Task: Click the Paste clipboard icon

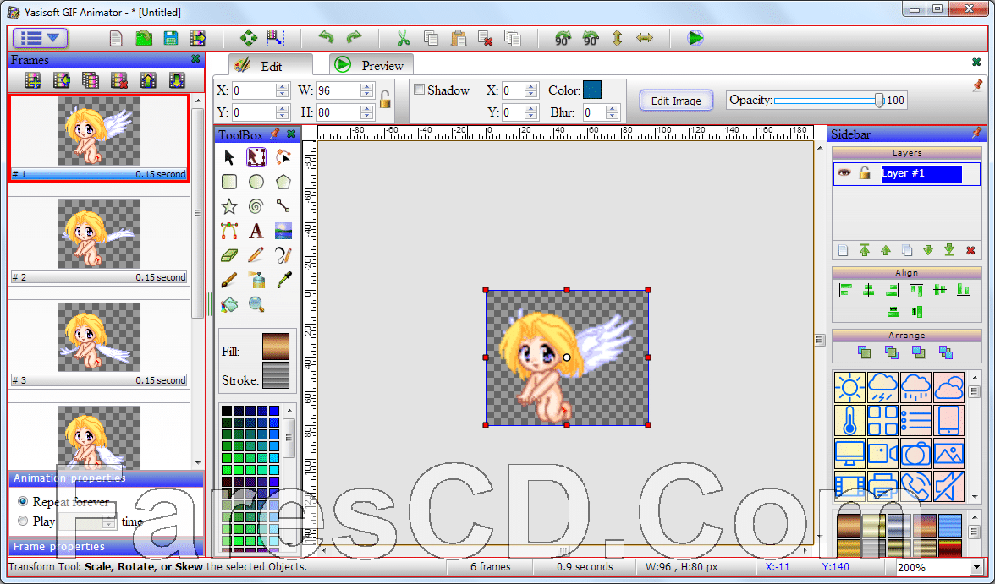Action: coord(459,38)
